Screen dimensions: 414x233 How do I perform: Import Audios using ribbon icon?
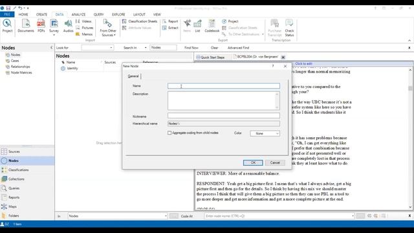click(x=68, y=26)
